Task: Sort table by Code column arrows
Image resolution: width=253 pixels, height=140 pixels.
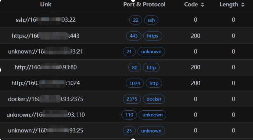Action: [x=203, y=5]
